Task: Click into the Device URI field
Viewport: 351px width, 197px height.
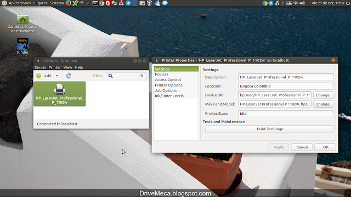Action: (275, 95)
